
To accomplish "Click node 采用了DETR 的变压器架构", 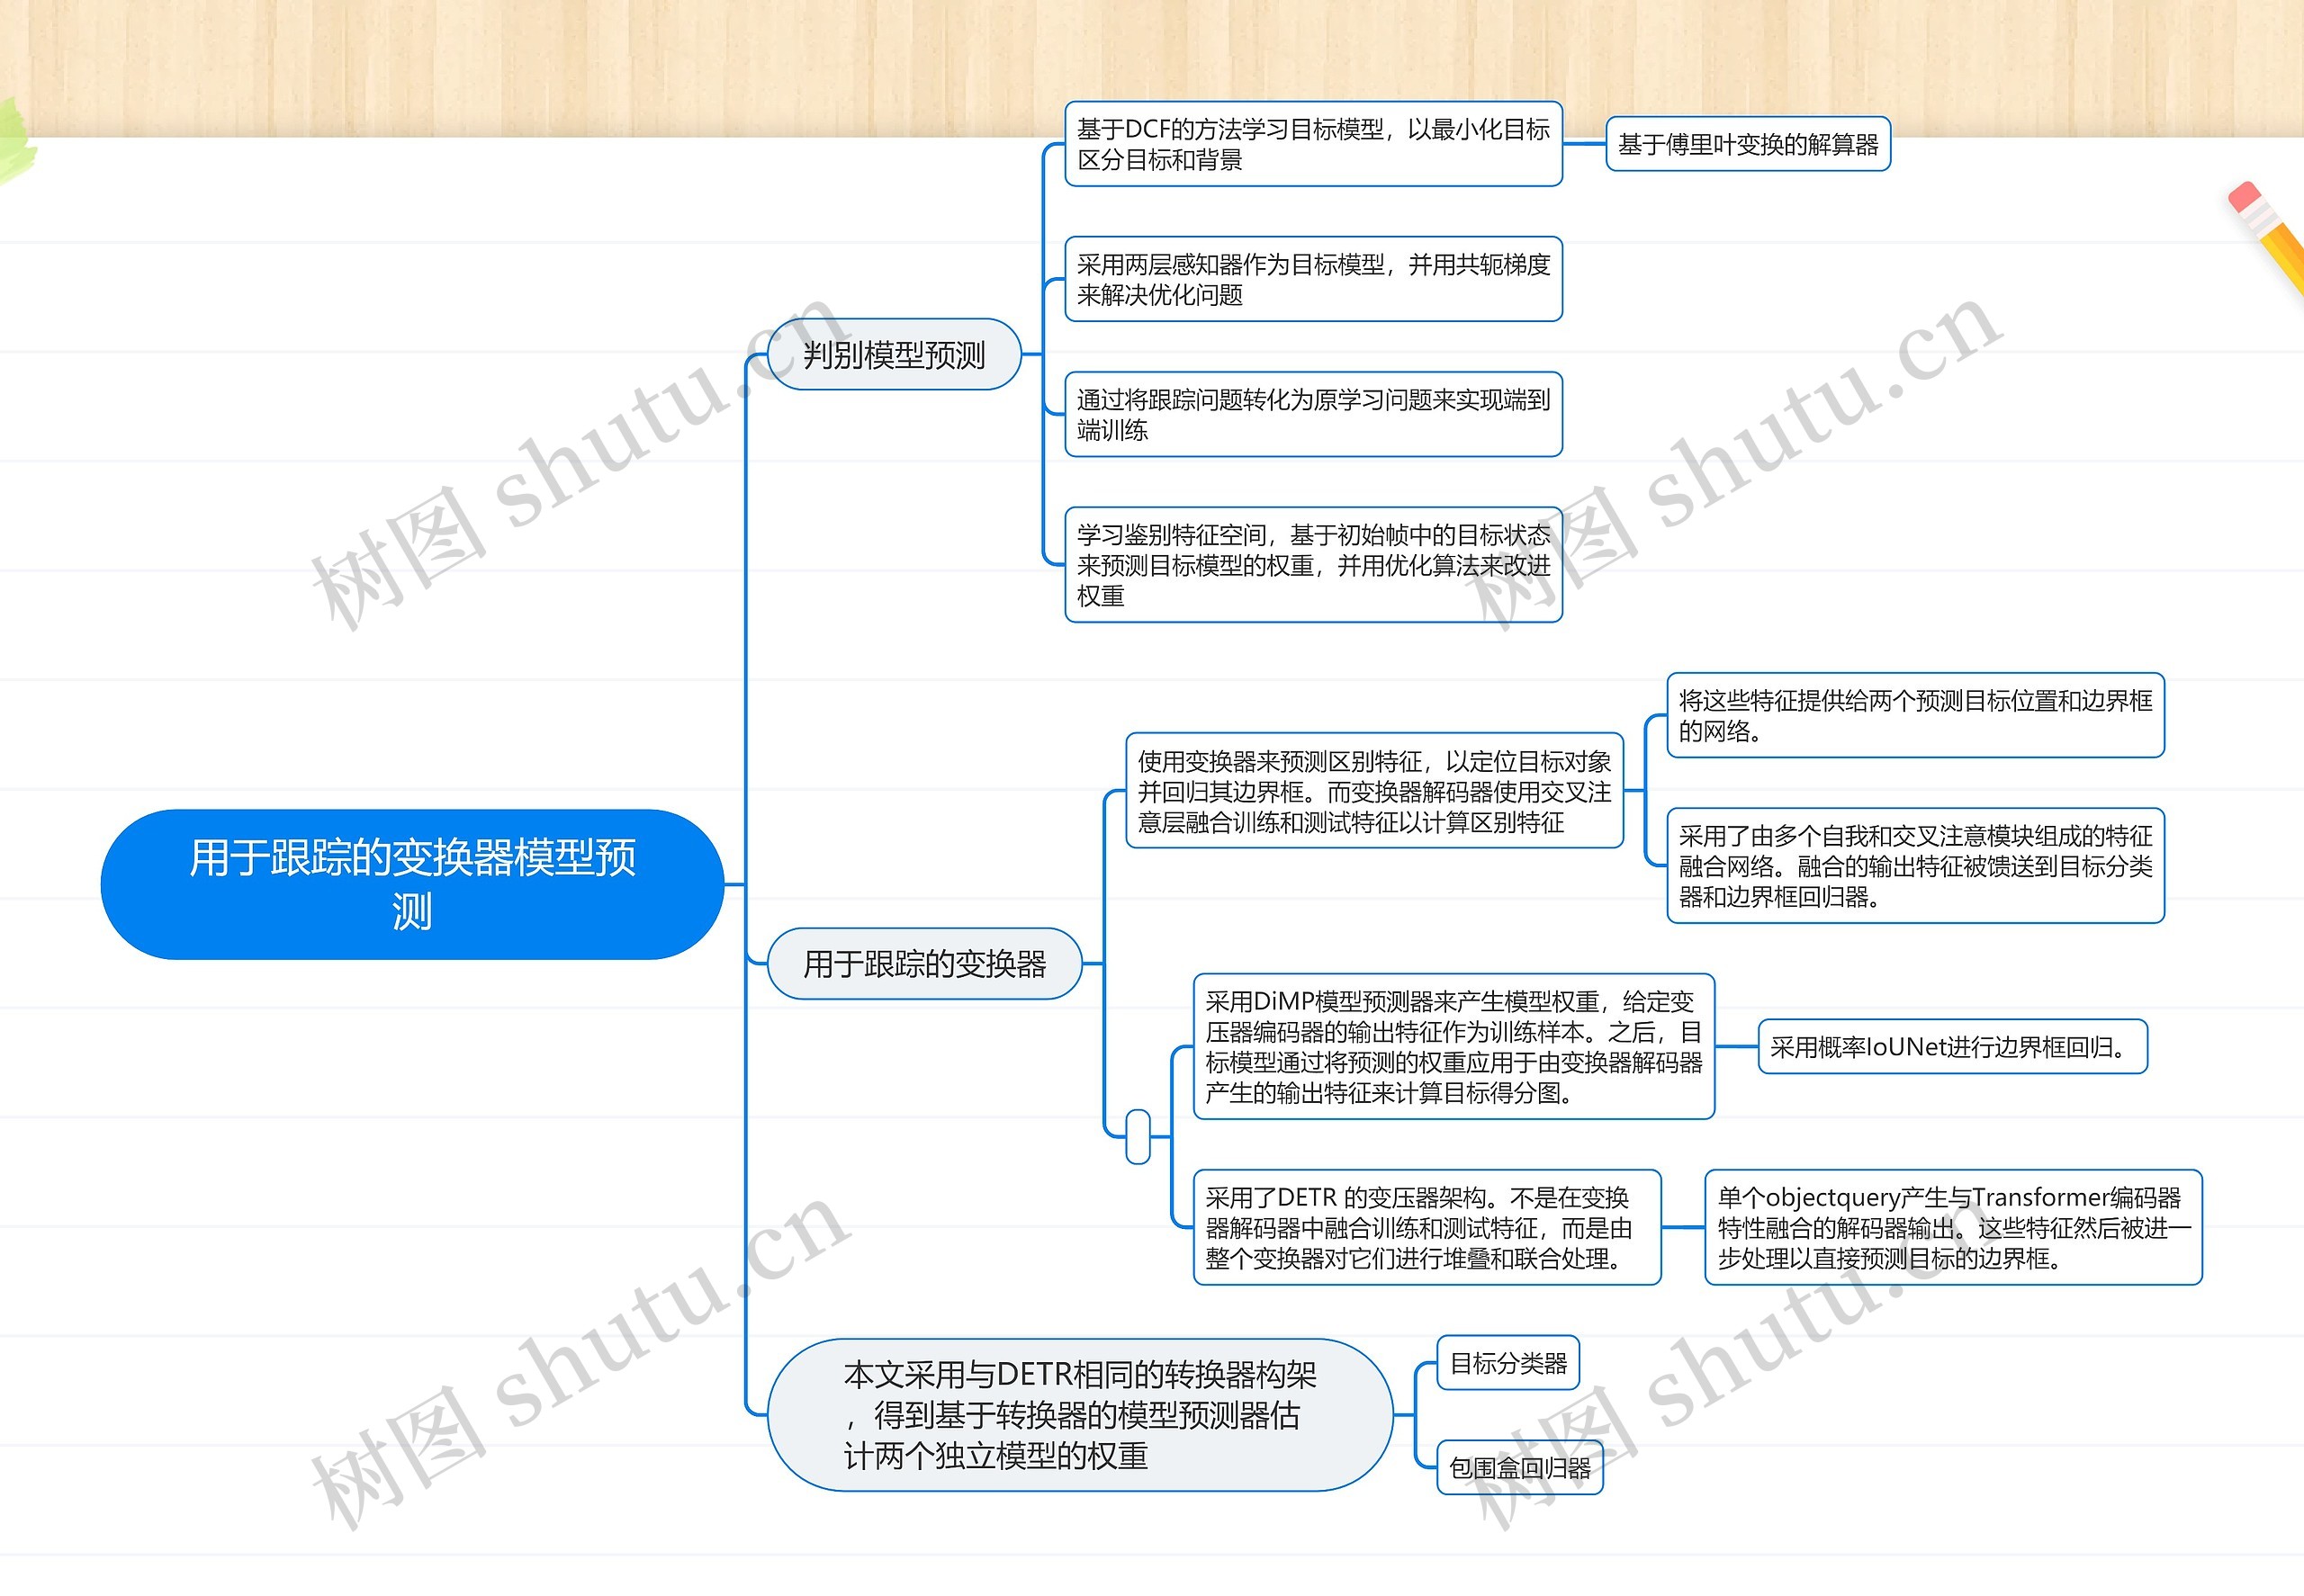I will tap(1427, 1227).
